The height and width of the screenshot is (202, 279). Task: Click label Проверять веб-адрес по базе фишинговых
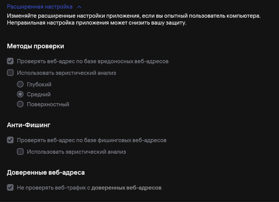click(92, 140)
